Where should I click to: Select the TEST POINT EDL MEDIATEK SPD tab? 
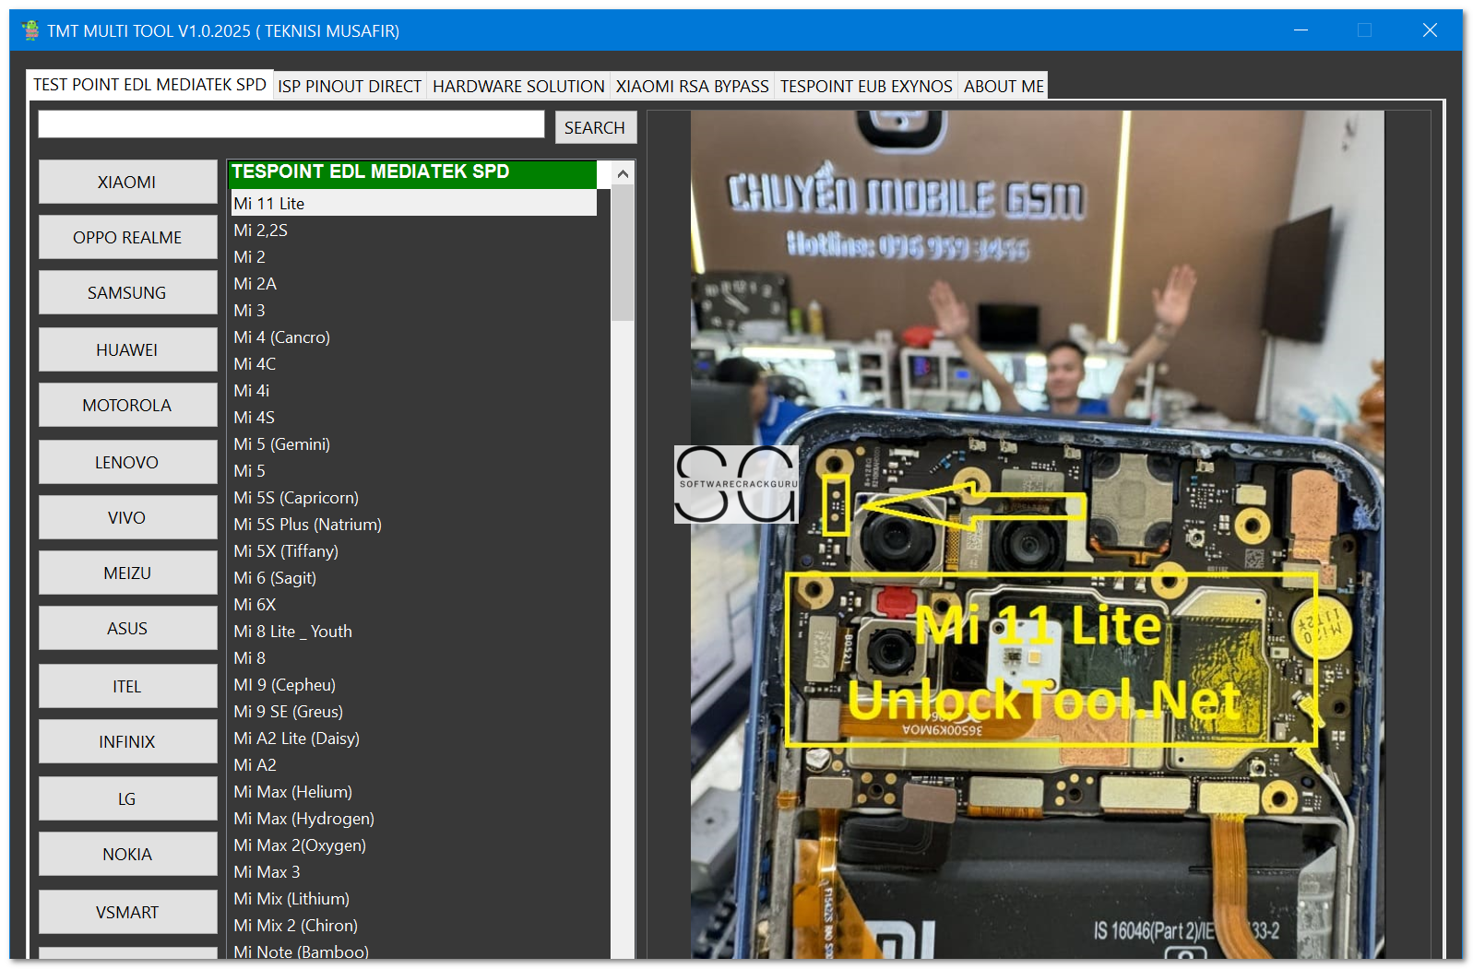tap(149, 84)
